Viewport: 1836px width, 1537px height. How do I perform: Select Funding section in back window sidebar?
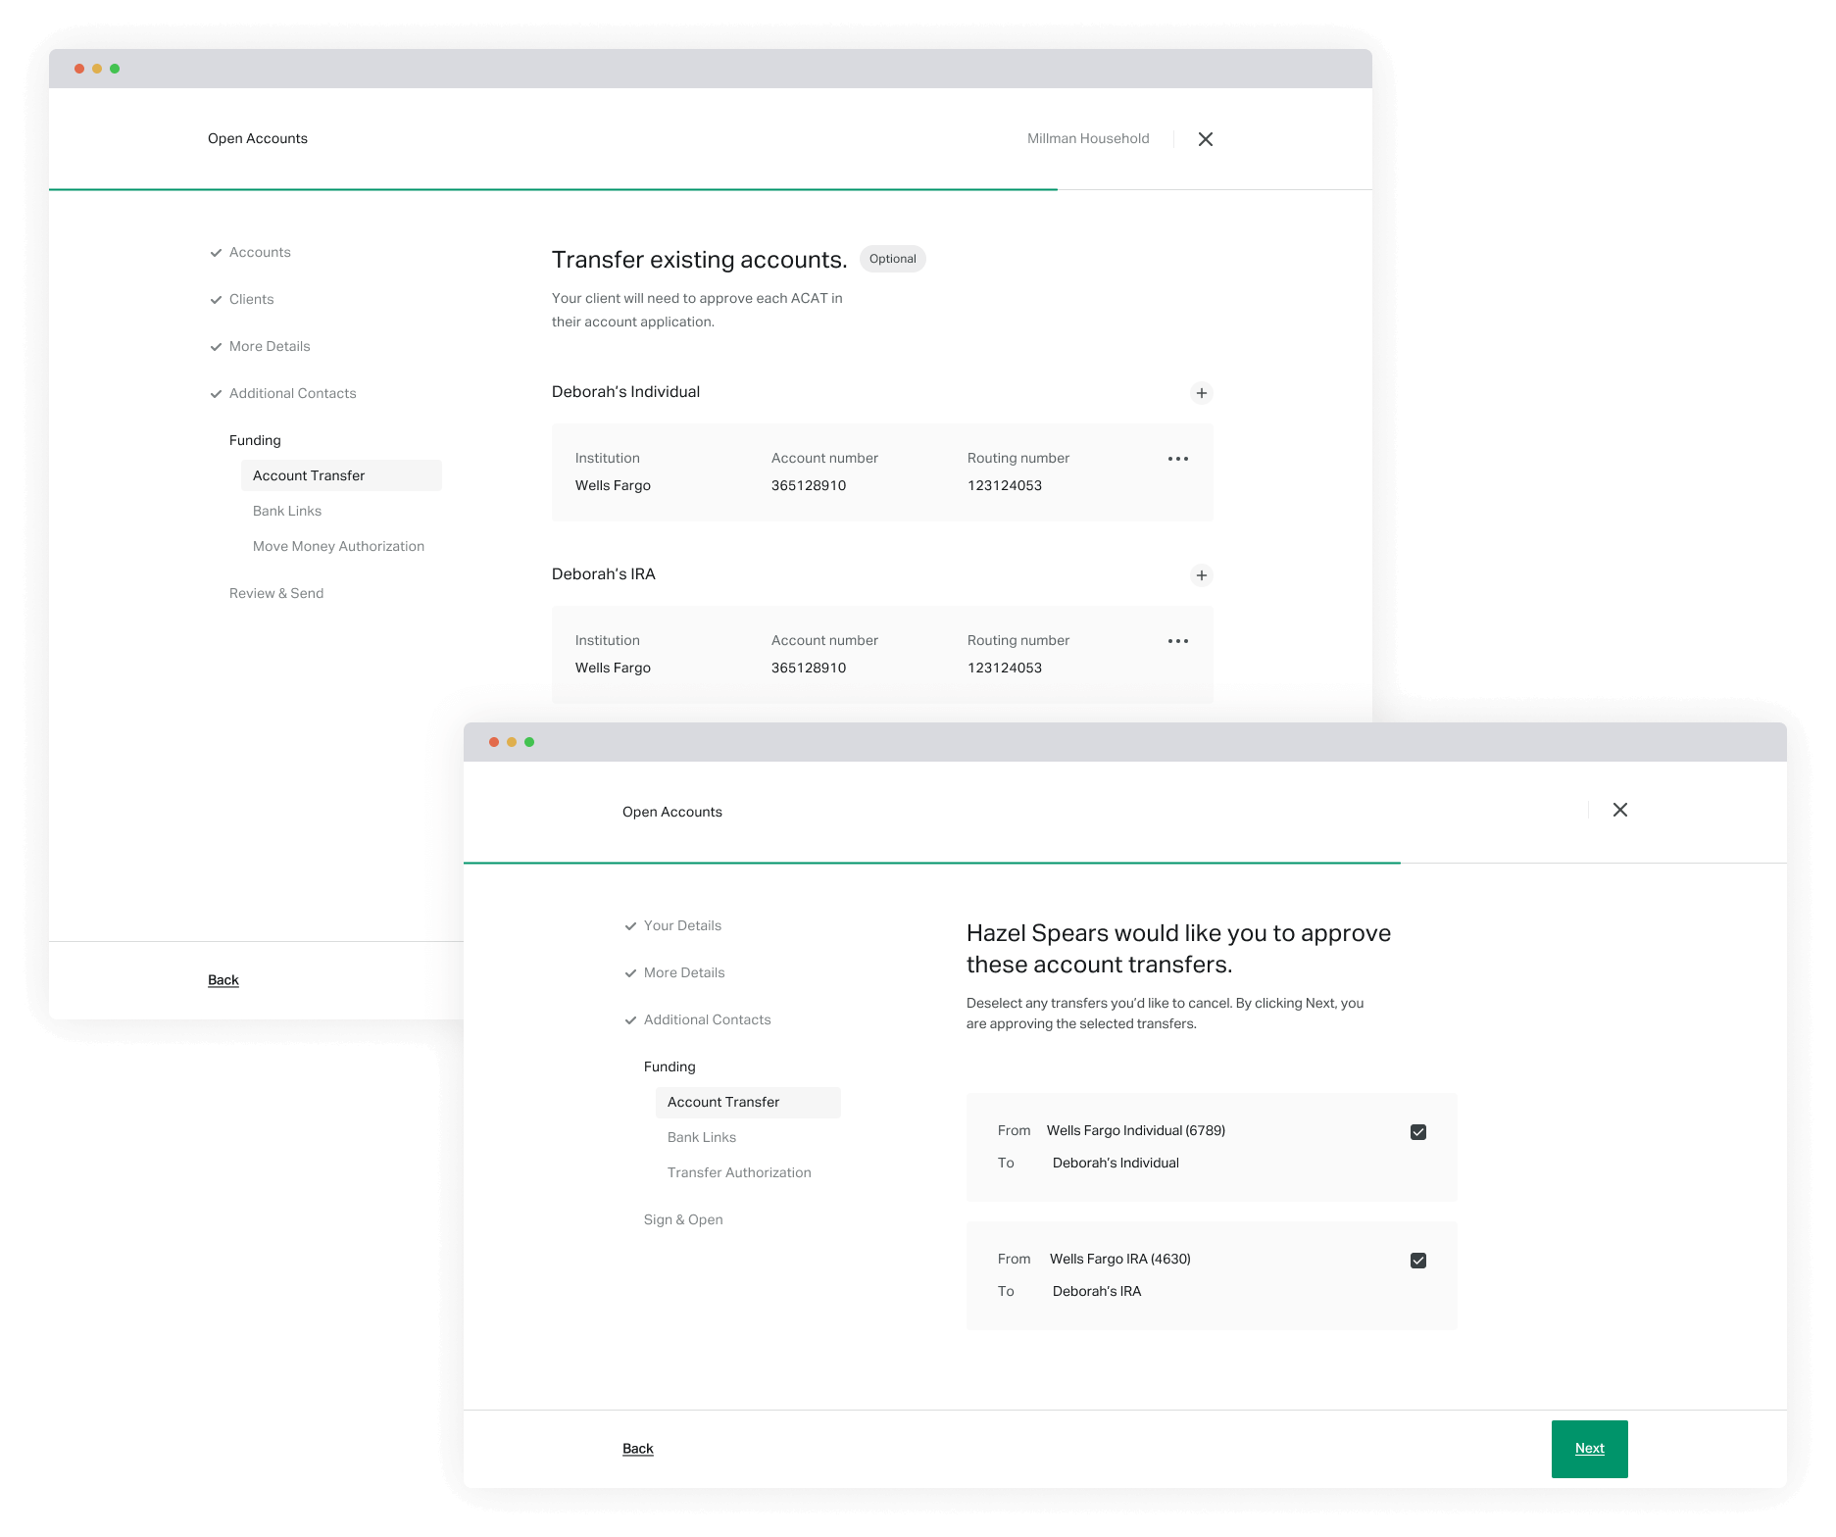click(x=255, y=440)
